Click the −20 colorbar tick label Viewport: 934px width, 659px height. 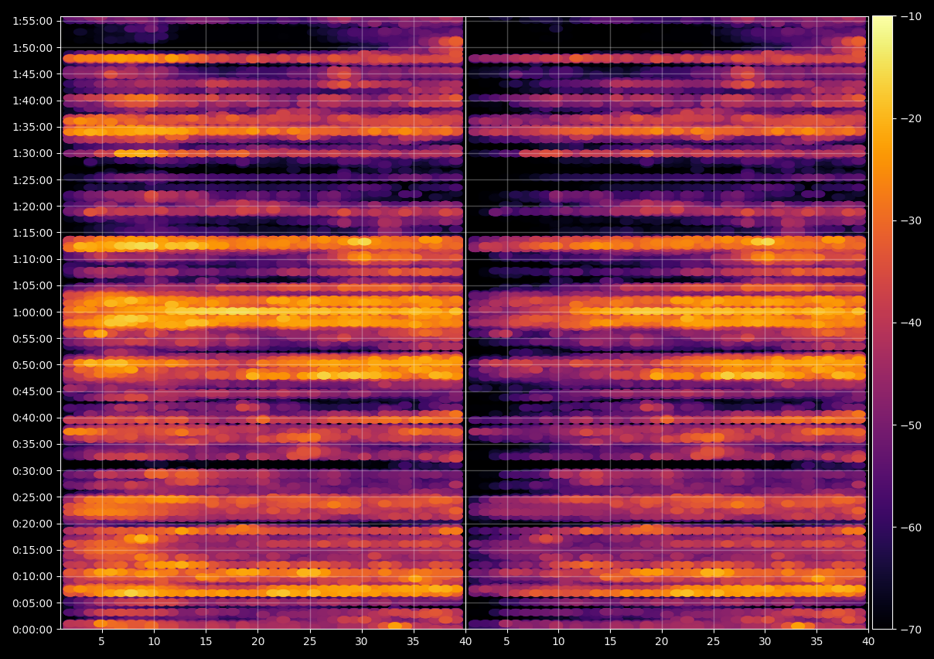910,118
